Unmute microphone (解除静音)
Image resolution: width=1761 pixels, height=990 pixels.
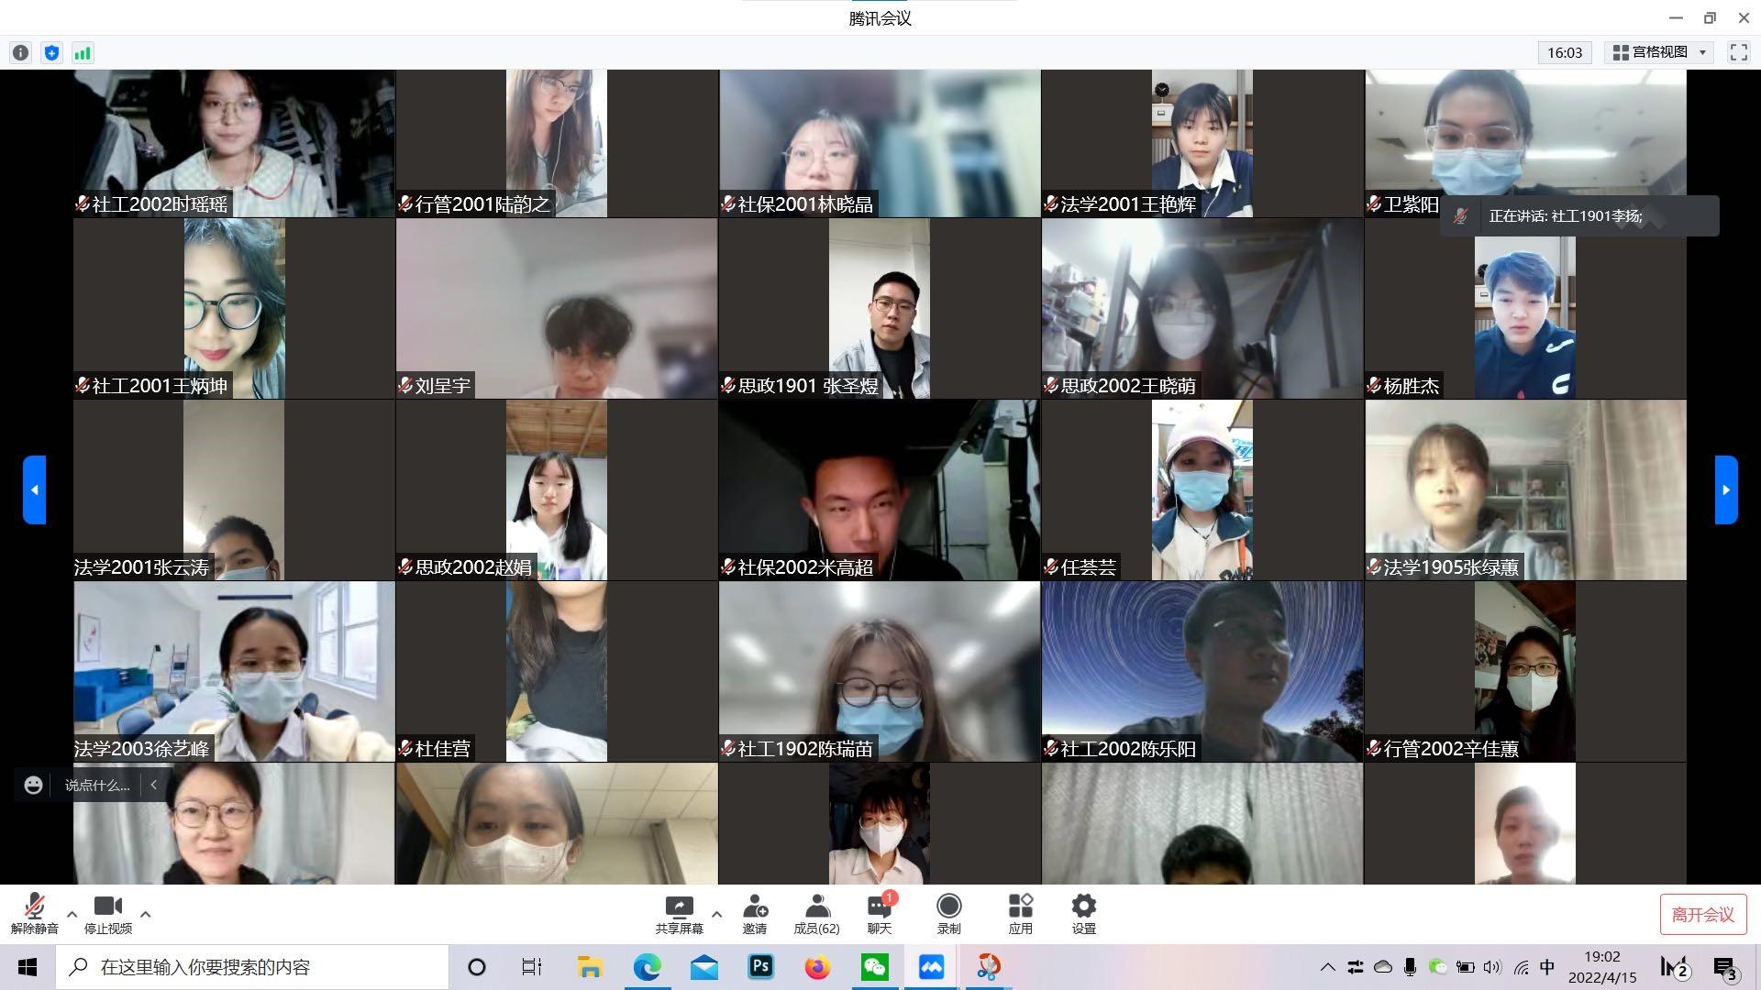click(35, 914)
